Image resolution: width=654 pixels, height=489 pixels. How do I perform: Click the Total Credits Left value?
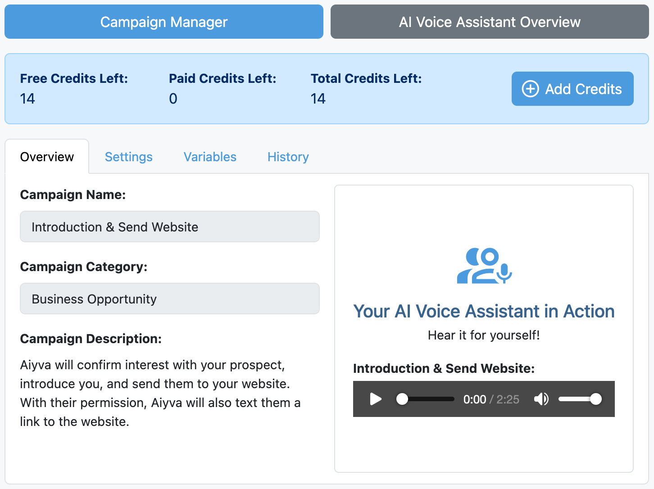(318, 99)
